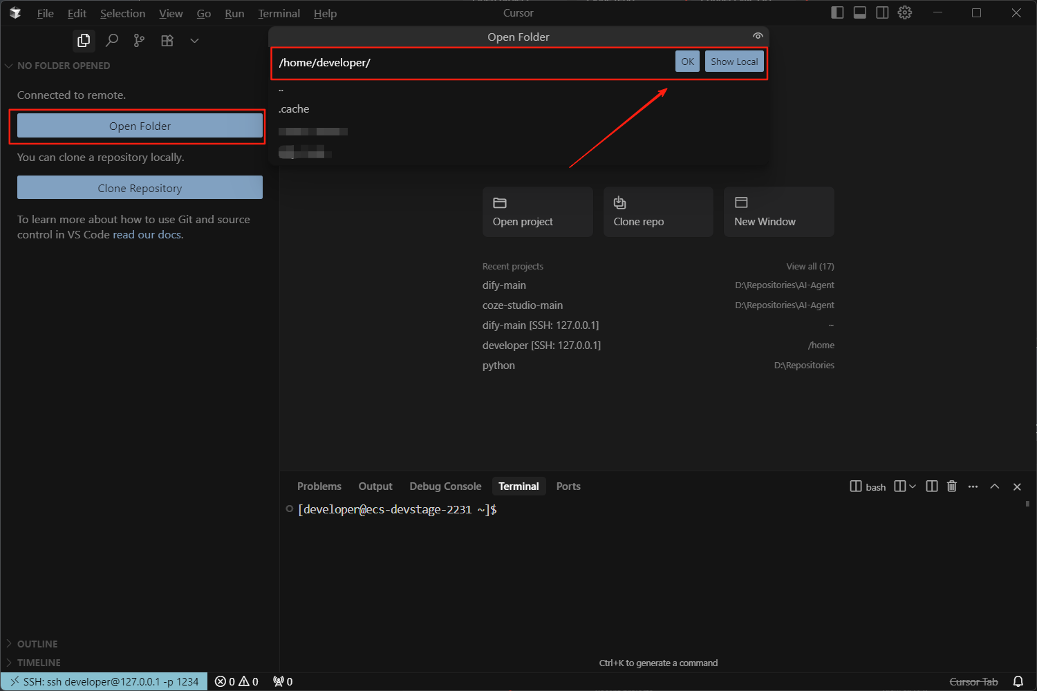Viewport: 1037px width, 691px height.
Task: Select the '..' parent directory entry
Action: 518,90
